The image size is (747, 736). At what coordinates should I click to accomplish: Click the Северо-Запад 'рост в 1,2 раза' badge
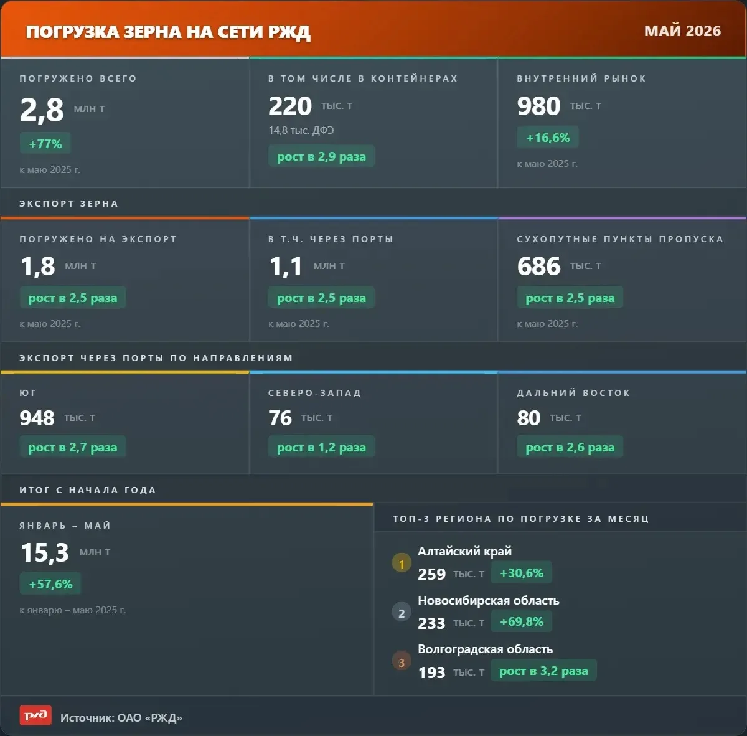321,447
